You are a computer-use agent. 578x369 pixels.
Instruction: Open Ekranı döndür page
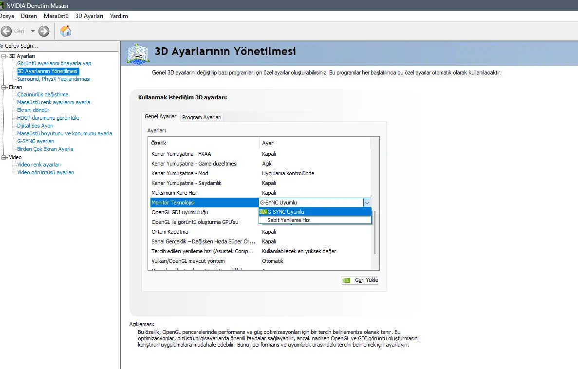click(x=33, y=110)
